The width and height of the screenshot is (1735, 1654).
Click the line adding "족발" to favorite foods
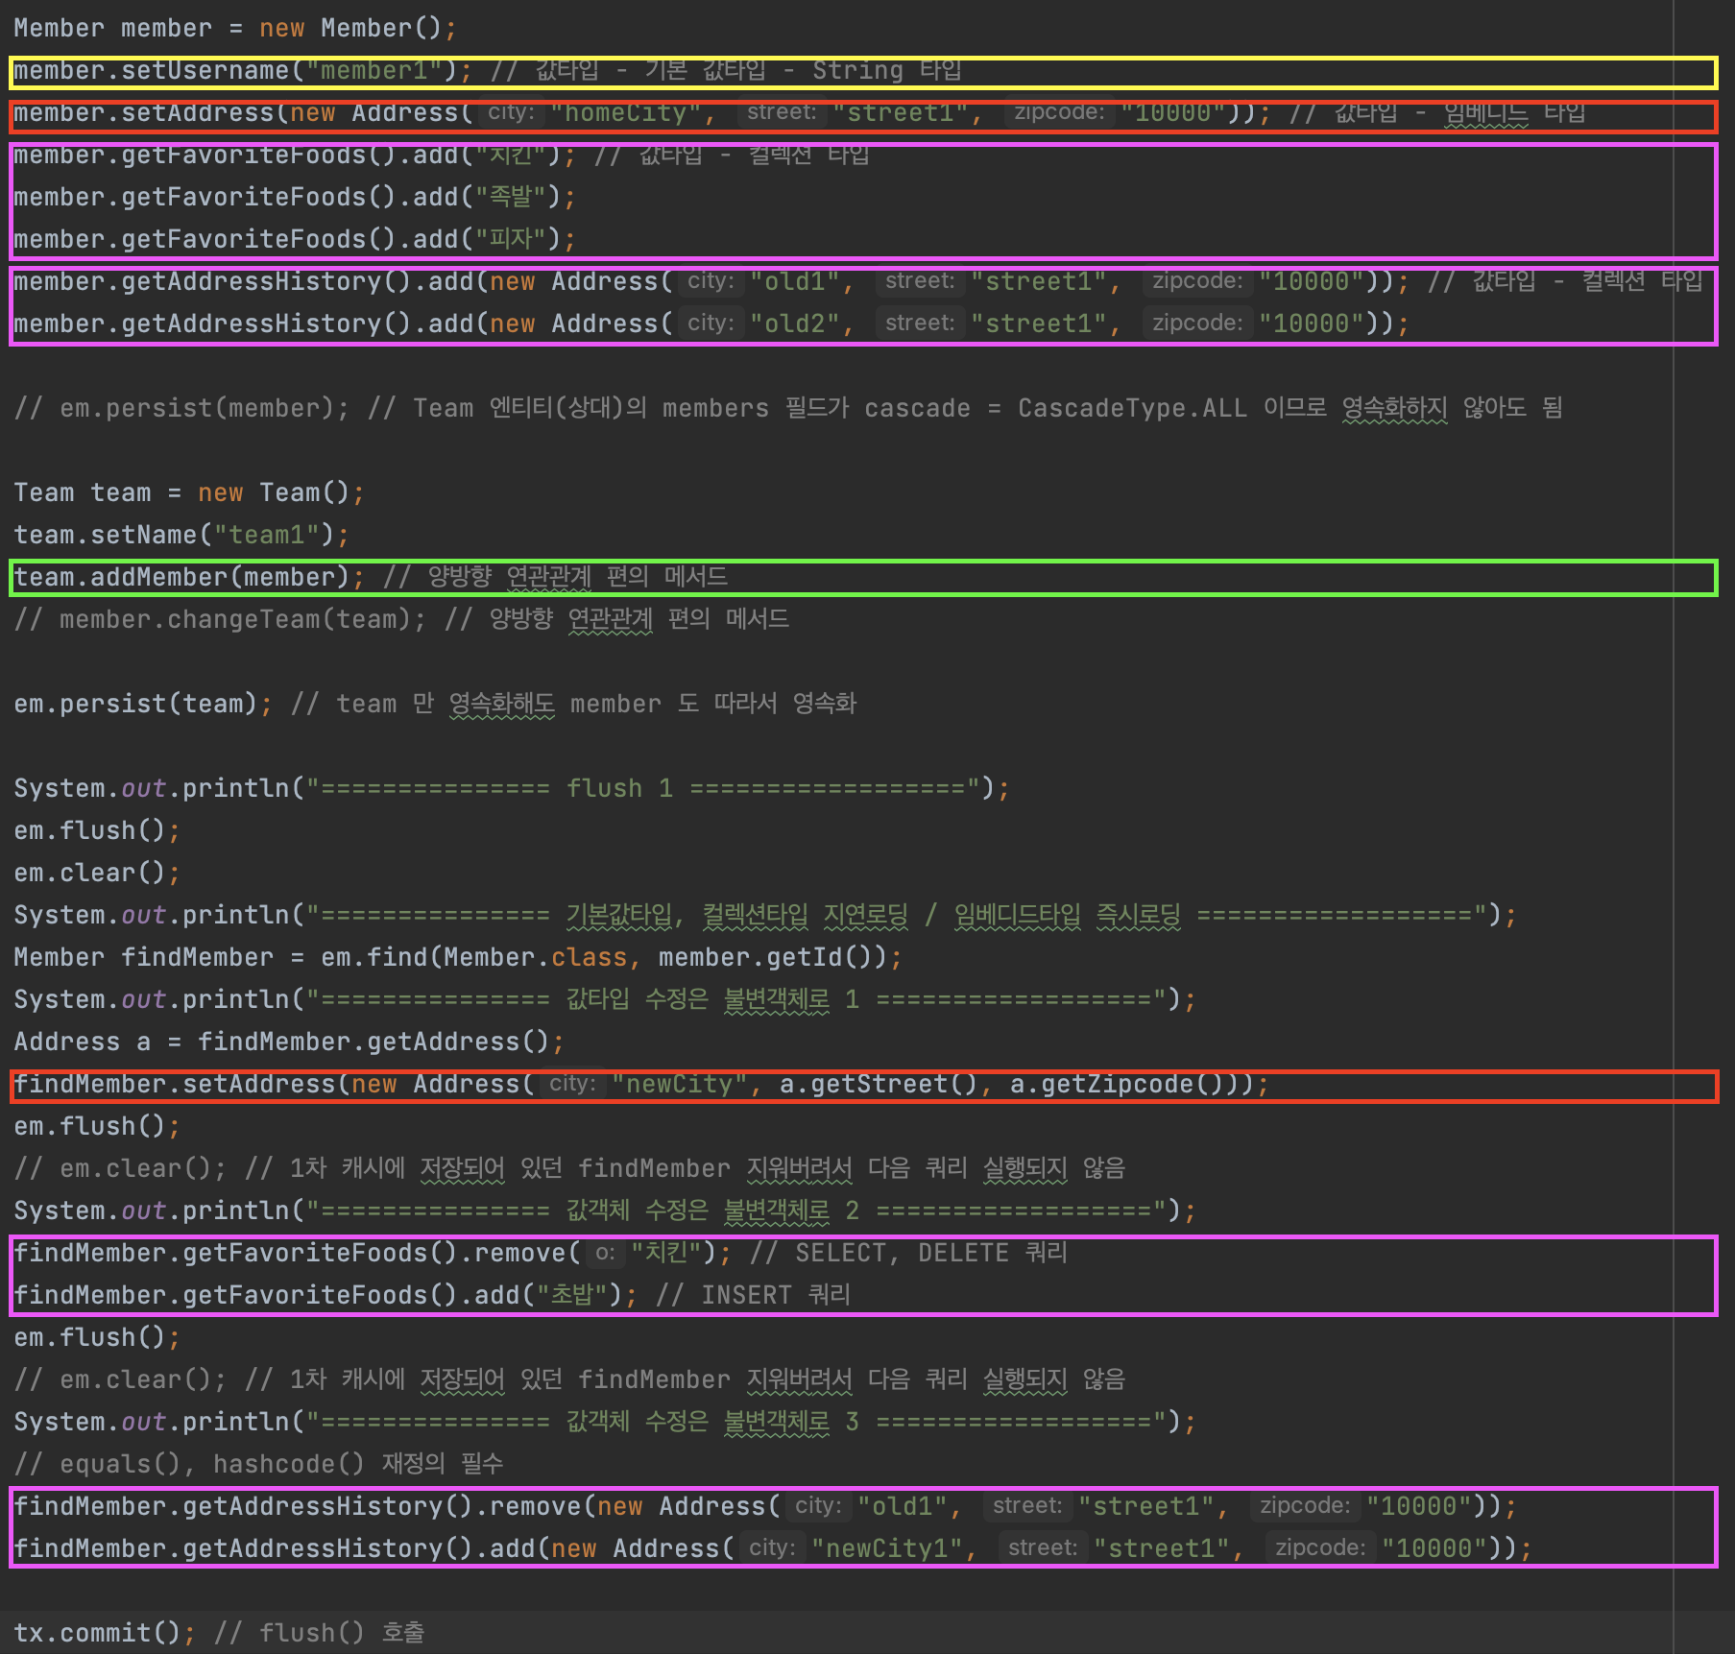(x=295, y=197)
